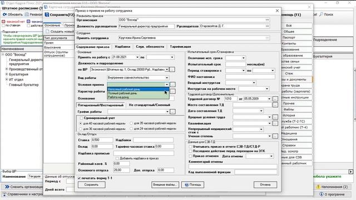Open Дата составления ТД dropdown
This screenshot has width=356, height=200.
(261, 111)
